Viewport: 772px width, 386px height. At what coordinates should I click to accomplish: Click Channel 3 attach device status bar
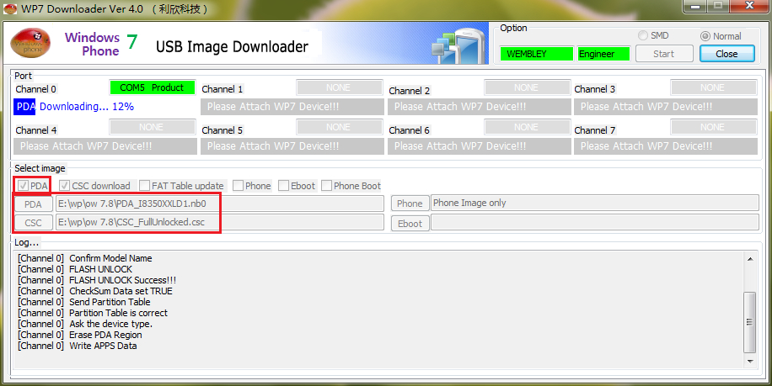tap(666, 107)
